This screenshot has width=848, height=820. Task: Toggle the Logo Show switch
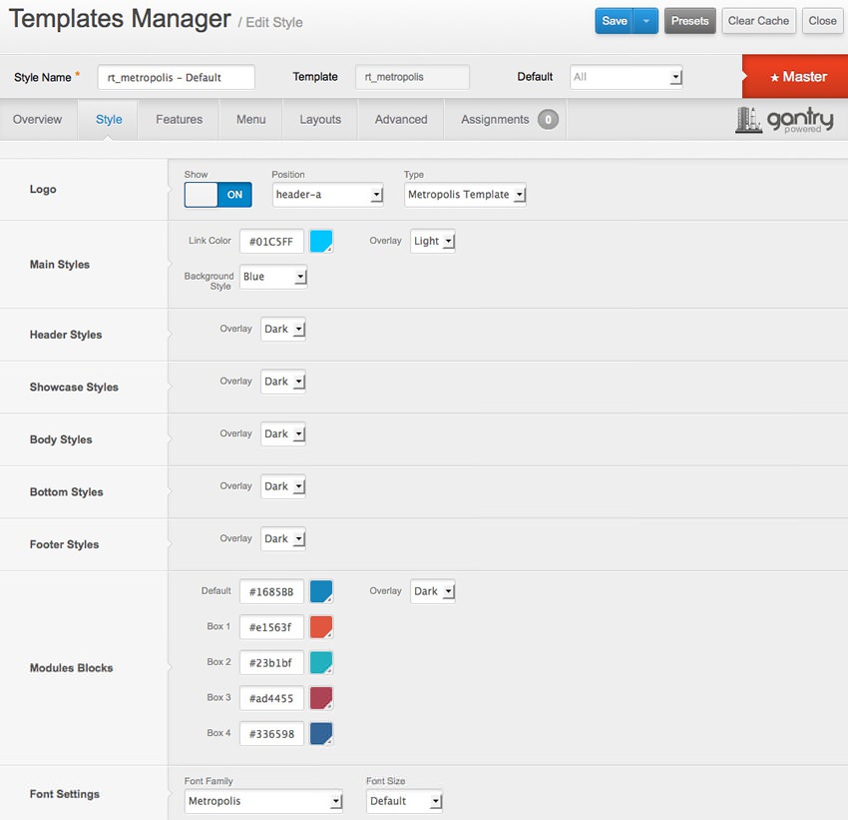coord(217,195)
